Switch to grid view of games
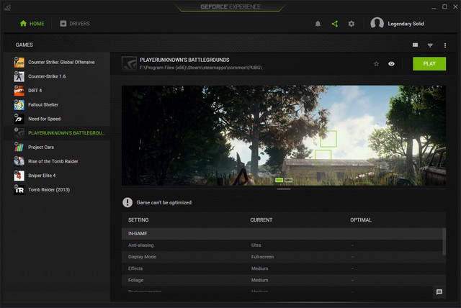 coord(415,45)
